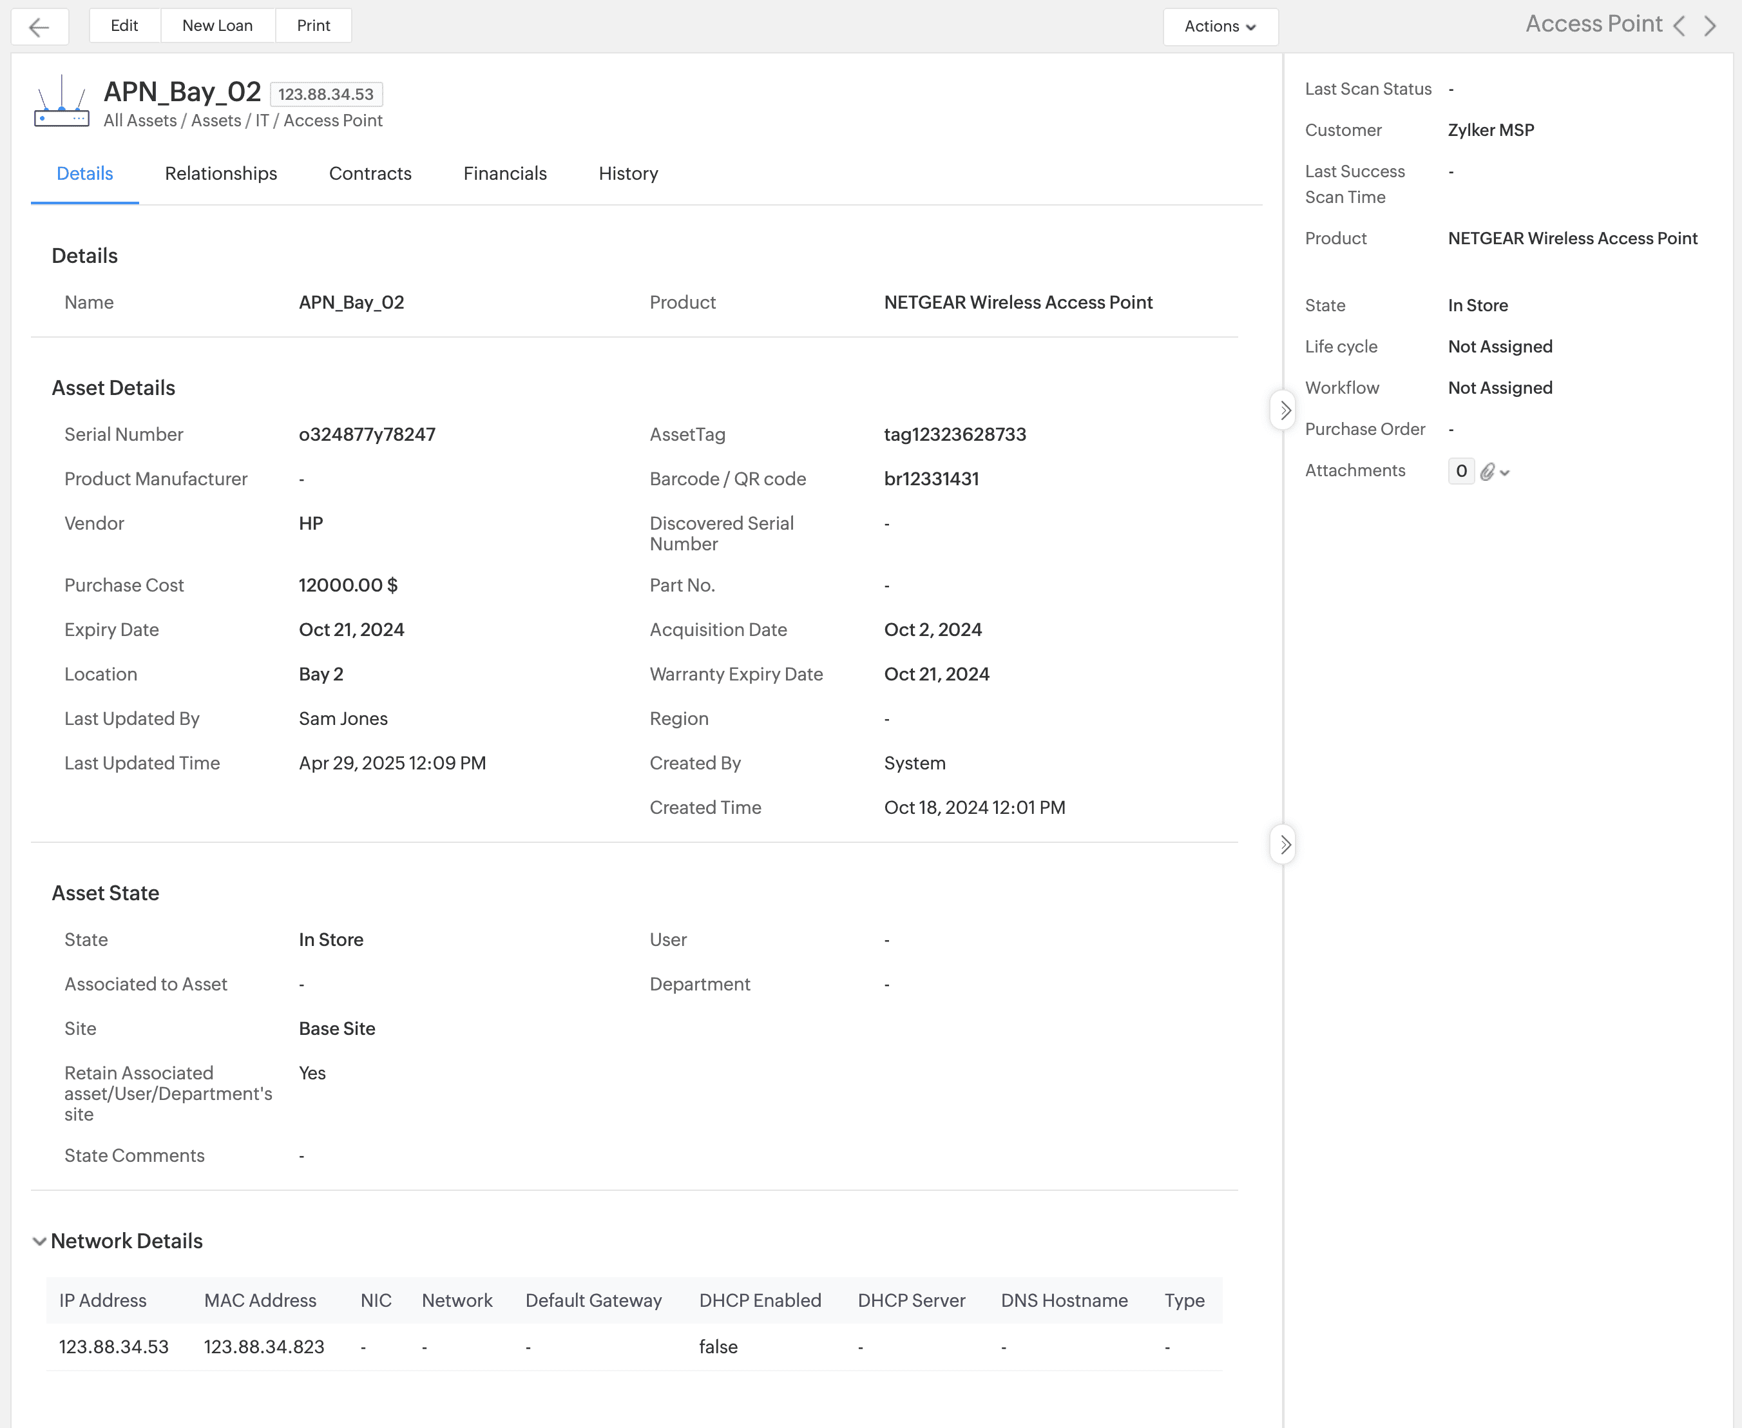Open the Contracts tab

(x=370, y=173)
